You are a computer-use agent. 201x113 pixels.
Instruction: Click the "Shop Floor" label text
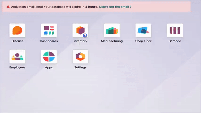(x=143, y=41)
